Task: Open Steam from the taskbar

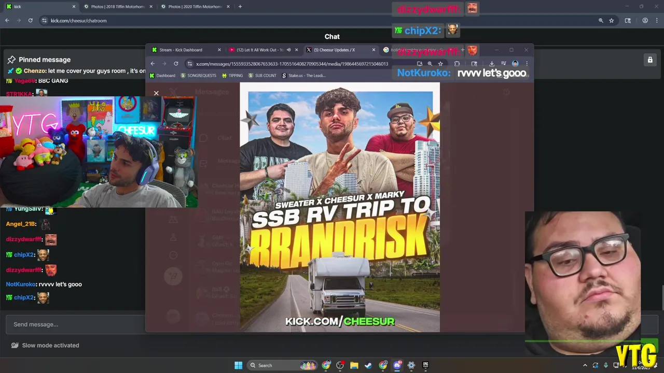Action: click(x=368, y=365)
